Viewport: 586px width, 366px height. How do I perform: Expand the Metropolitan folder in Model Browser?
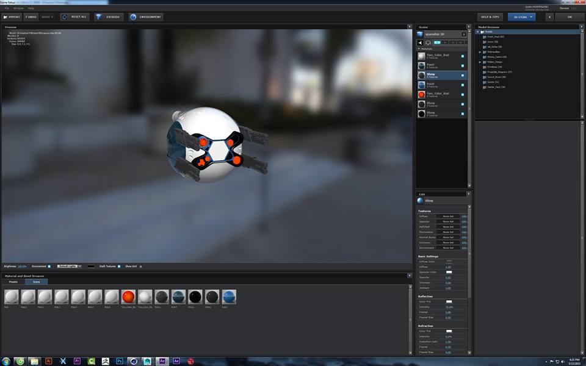tap(480, 52)
